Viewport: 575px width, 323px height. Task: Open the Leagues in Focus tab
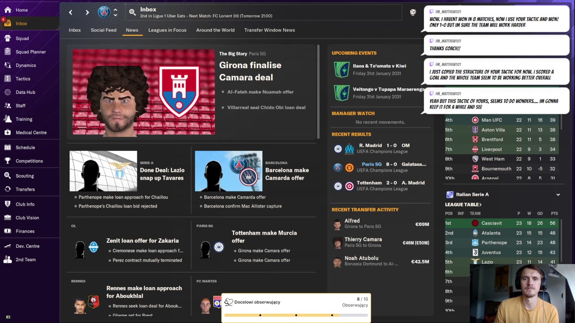tap(167, 30)
